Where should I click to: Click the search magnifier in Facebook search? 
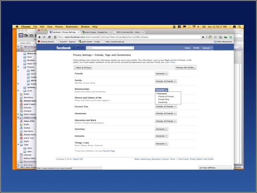[133, 48]
